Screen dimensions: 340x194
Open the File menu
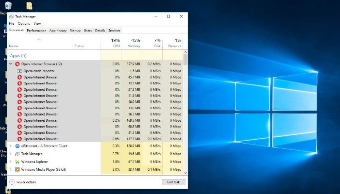[12, 23]
